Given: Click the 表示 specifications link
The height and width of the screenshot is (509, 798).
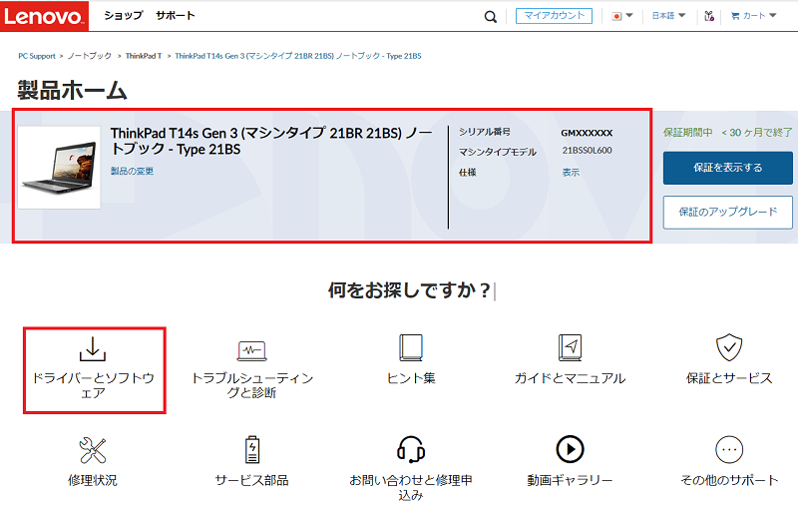Looking at the screenshot, I should click(571, 173).
